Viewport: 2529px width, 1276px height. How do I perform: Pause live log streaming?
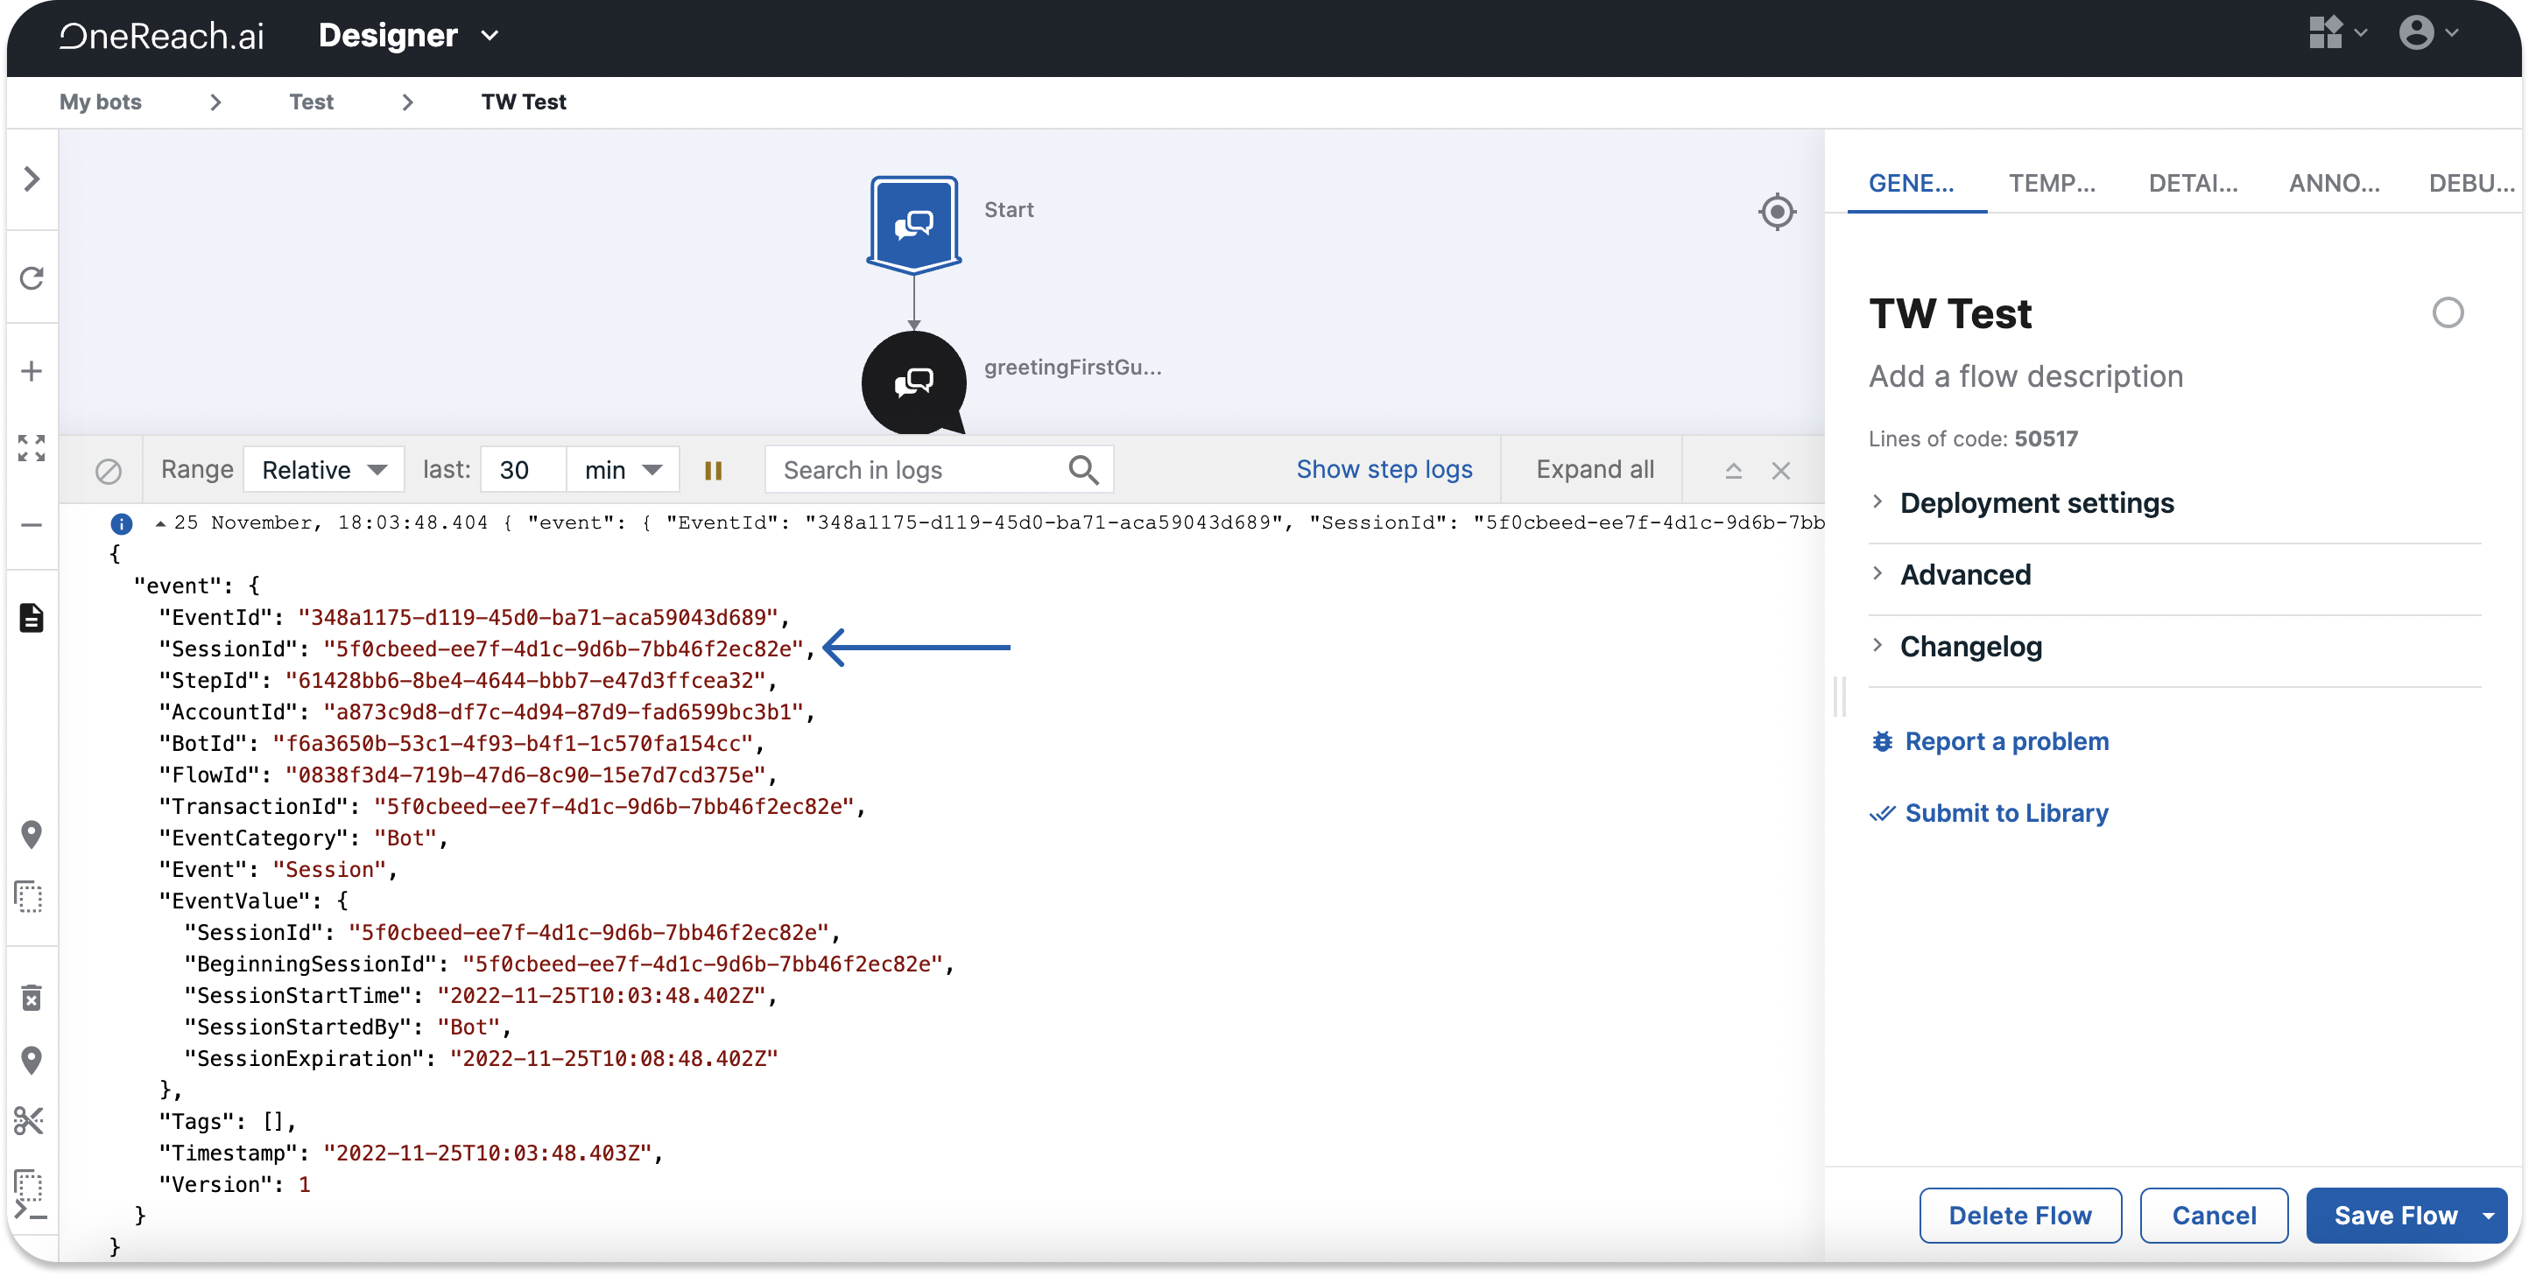714,471
